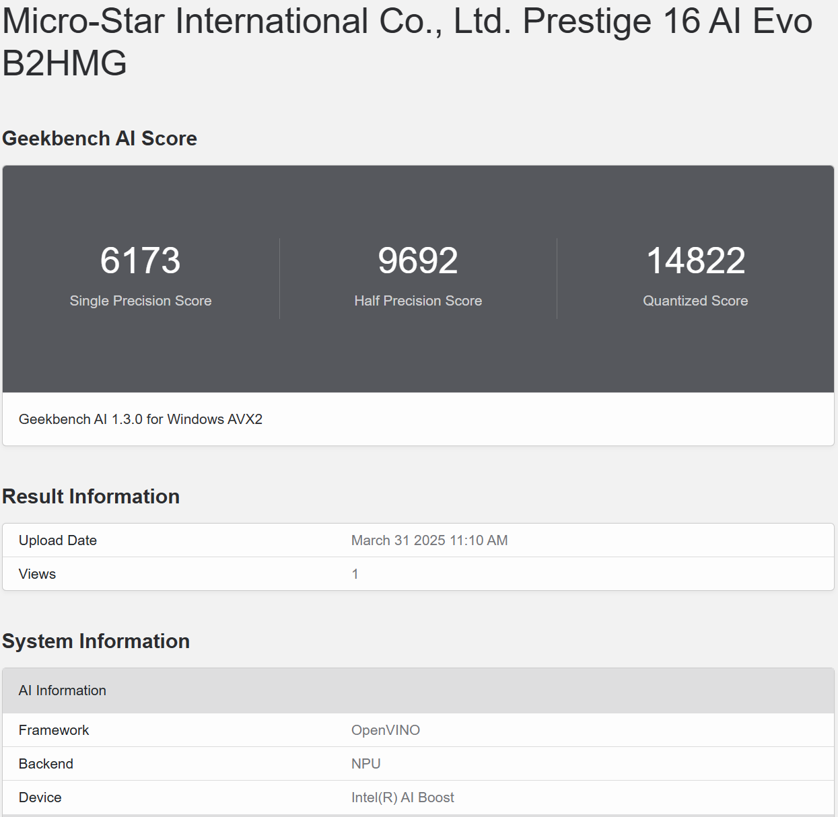838x817 pixels.
Task: Select the Upload Date row label
Action: click(x=58, y=540)
